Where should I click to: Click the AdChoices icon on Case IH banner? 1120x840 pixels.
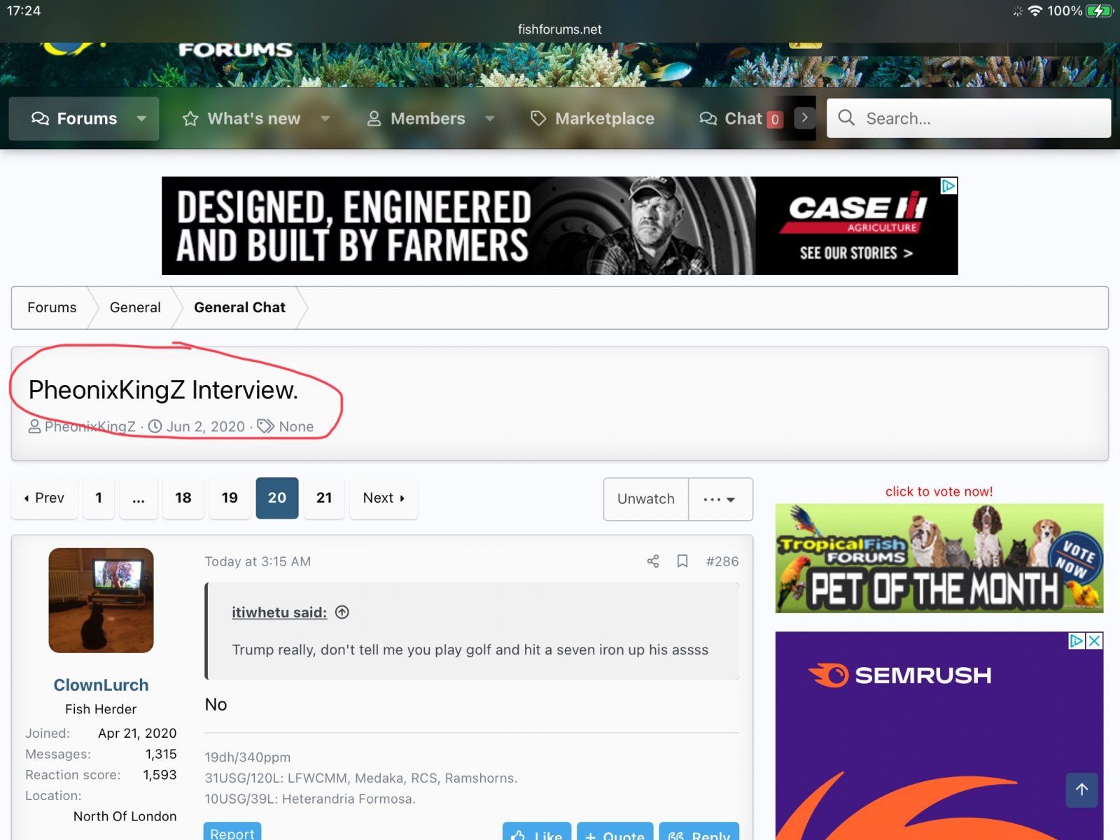(x=948, y=186)
